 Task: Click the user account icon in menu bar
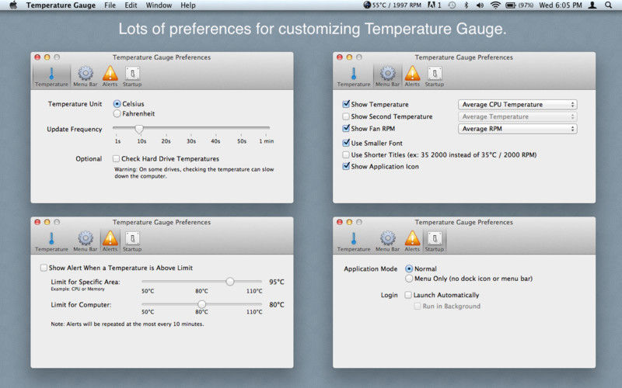tap(592, 5)
